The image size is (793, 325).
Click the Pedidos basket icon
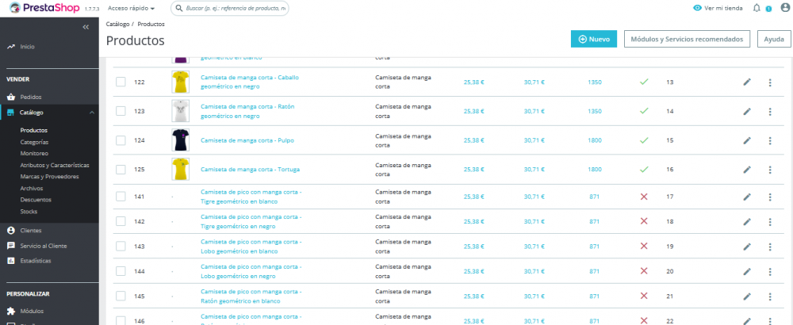[x=10, y=97]
